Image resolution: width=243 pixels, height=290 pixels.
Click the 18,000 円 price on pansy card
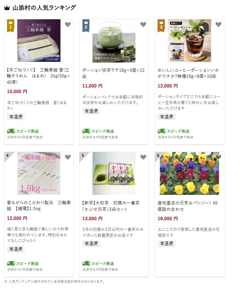point(168,218)
